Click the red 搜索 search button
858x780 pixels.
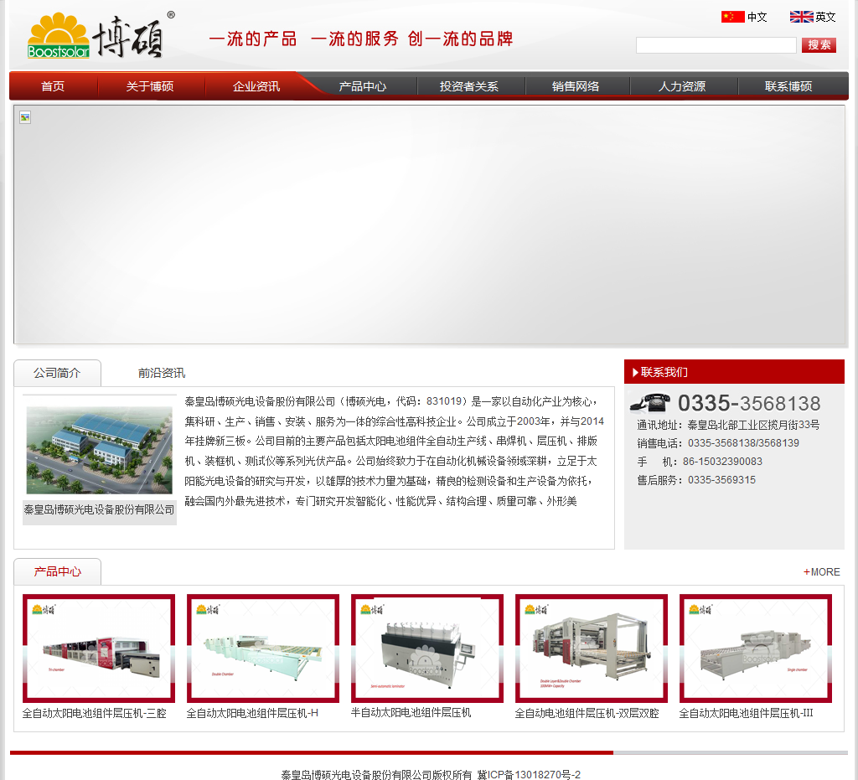[819, 45]
